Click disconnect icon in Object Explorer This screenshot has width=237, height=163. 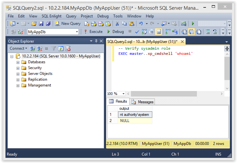[39, 49]
